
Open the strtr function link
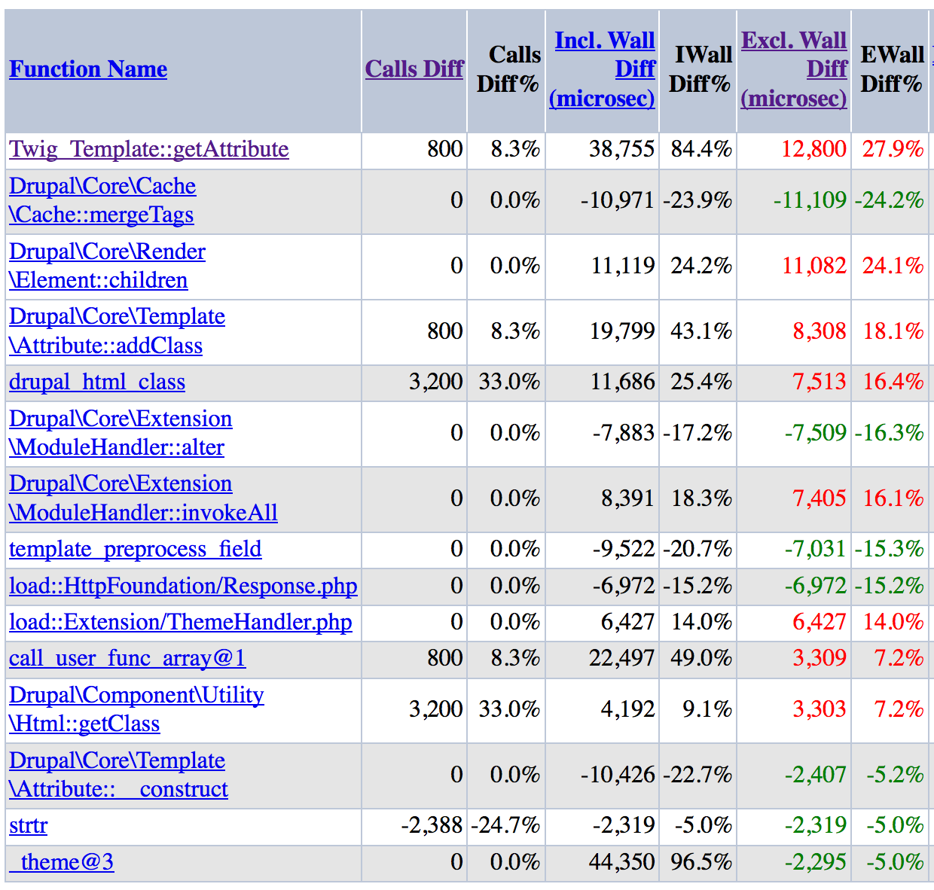tap(29, 825)
